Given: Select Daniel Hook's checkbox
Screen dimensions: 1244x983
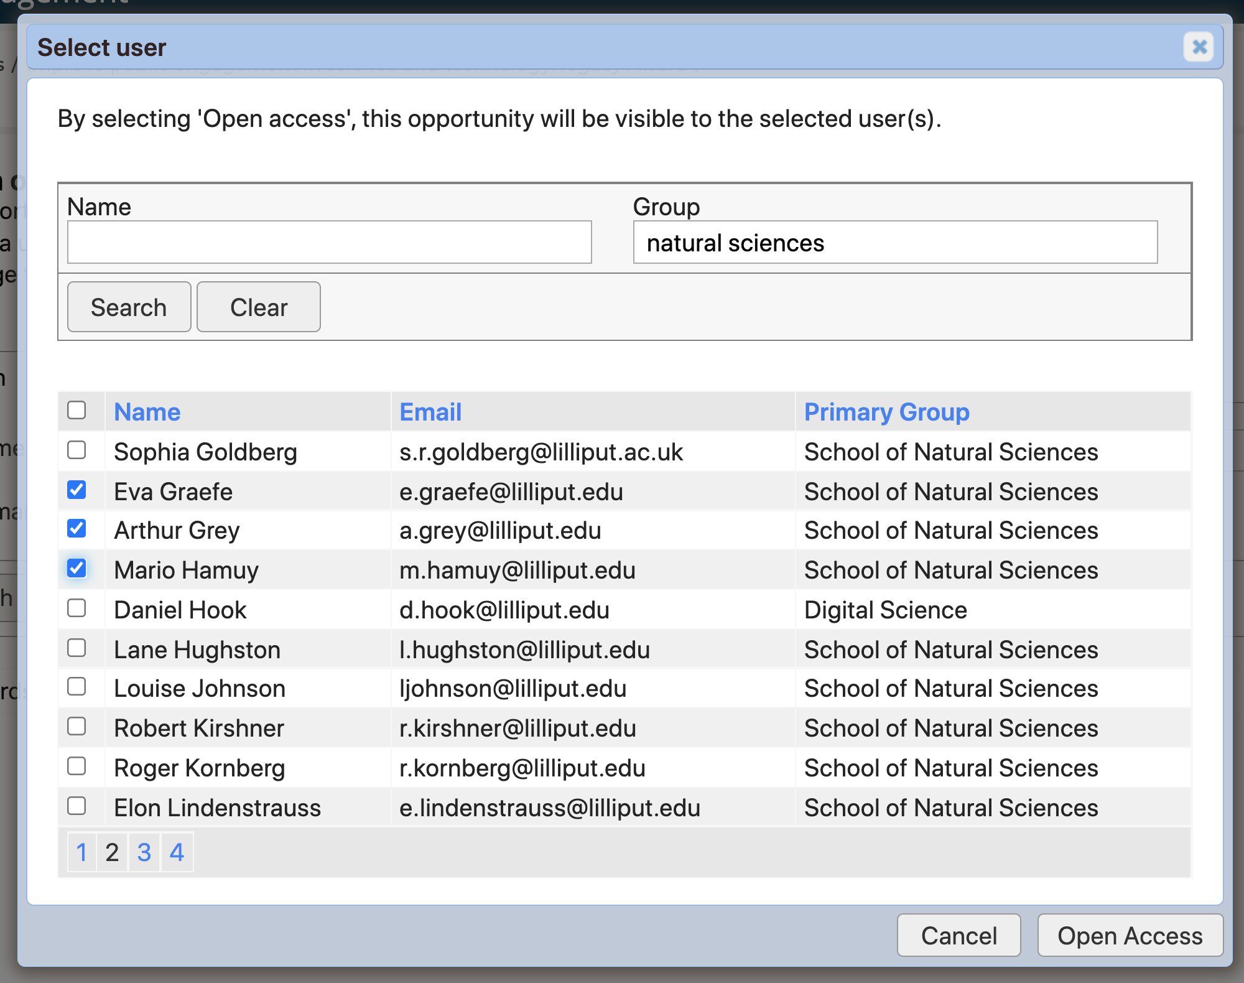Looking at the screenshot, I should [77, 608].
